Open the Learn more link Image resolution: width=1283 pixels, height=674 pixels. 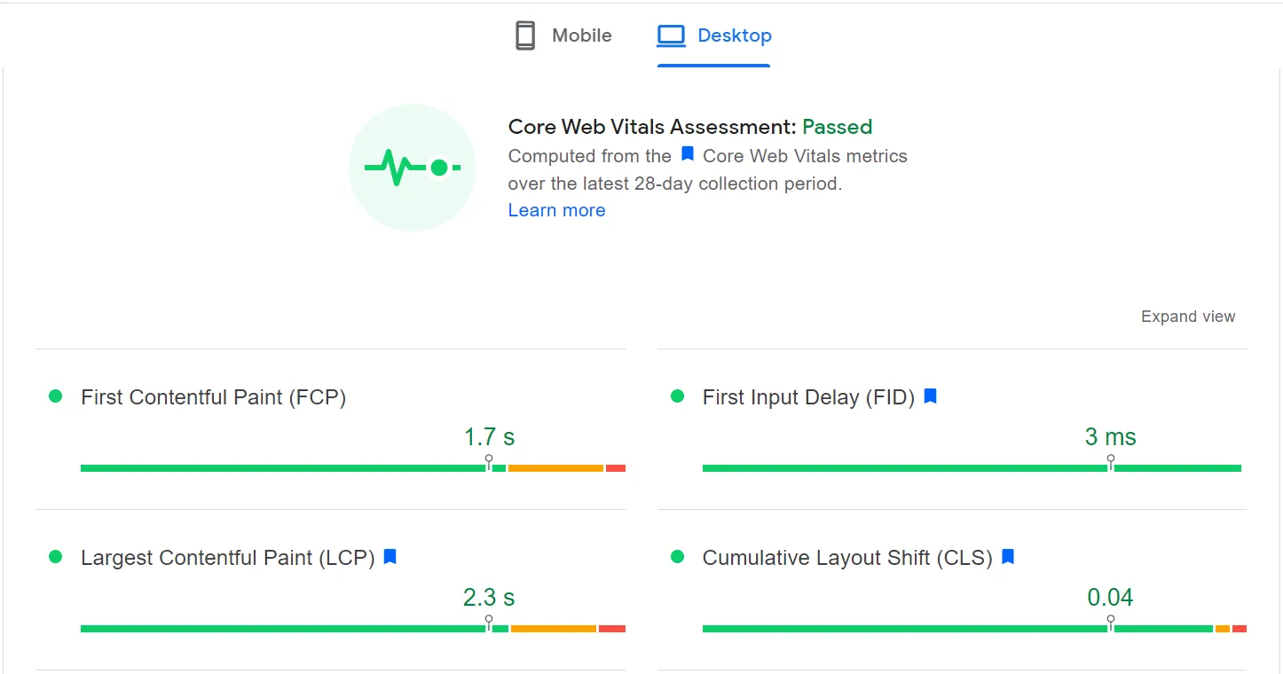point(556,210)
